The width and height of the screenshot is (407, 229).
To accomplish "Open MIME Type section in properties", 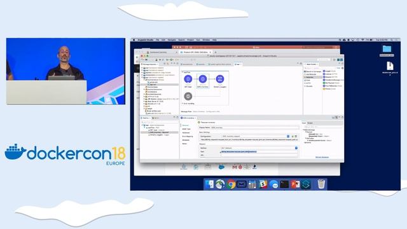I will tap(186, 129).
